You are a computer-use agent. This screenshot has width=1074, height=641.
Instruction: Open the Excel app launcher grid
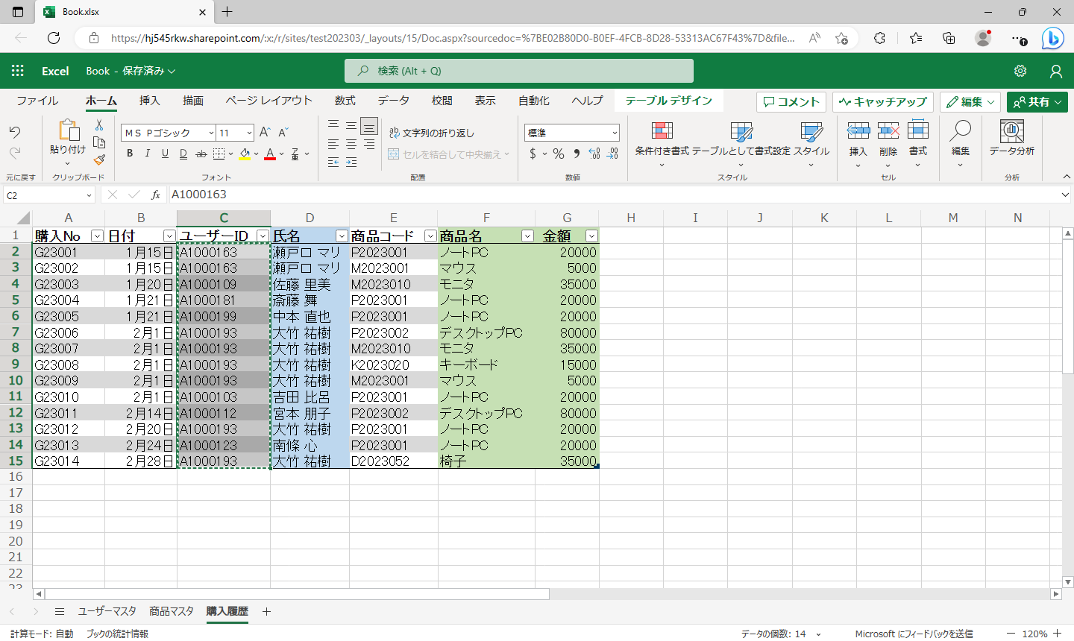[18, 71]
